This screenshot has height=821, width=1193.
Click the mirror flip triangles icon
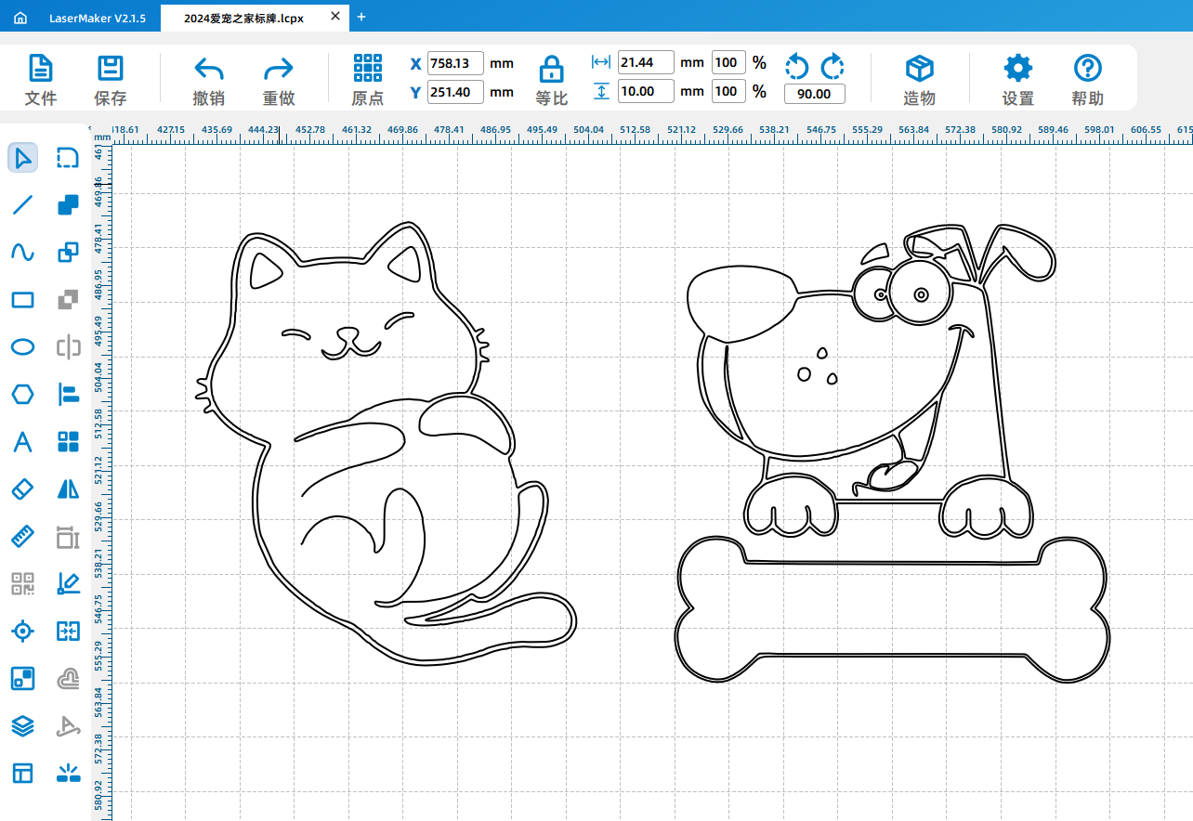tap(68, 489)
